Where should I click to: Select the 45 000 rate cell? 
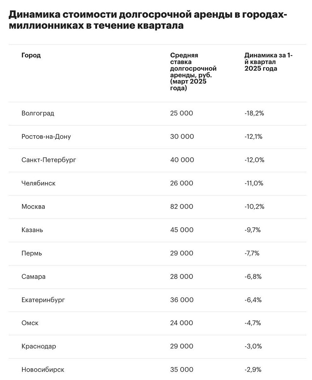pos(182,230)
